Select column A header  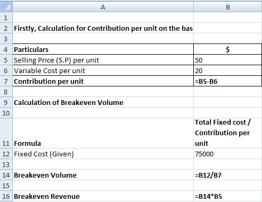point(103,7)
